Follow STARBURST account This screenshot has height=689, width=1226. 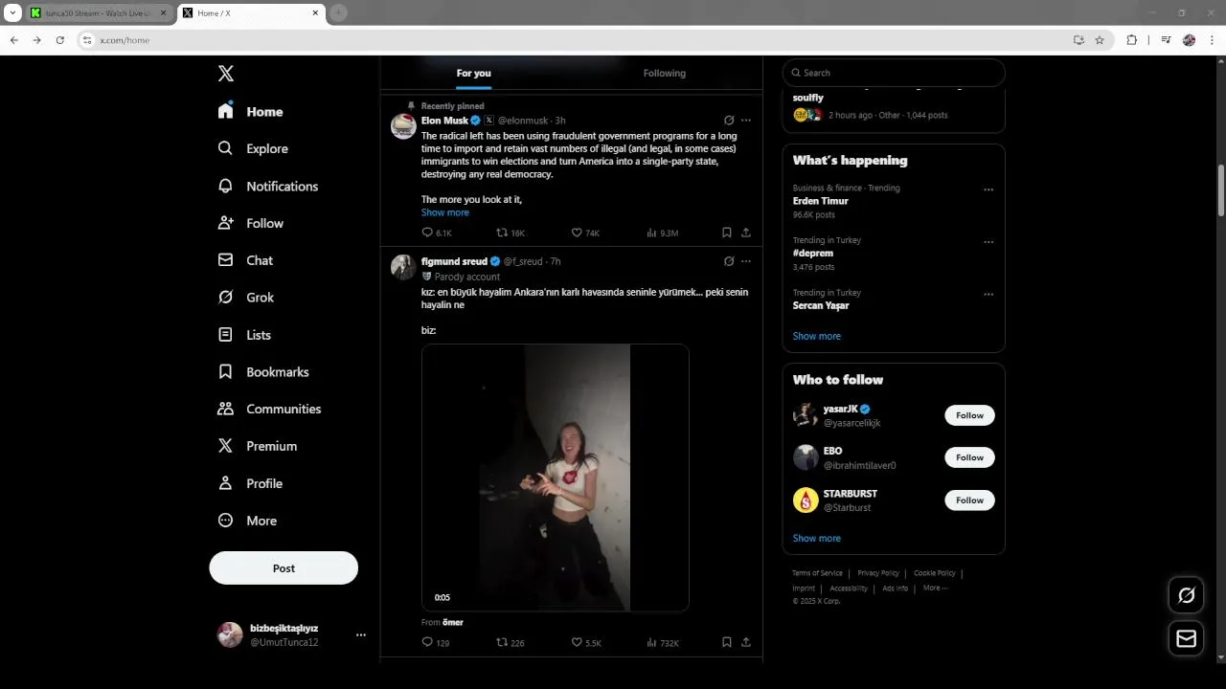[969, 500]
